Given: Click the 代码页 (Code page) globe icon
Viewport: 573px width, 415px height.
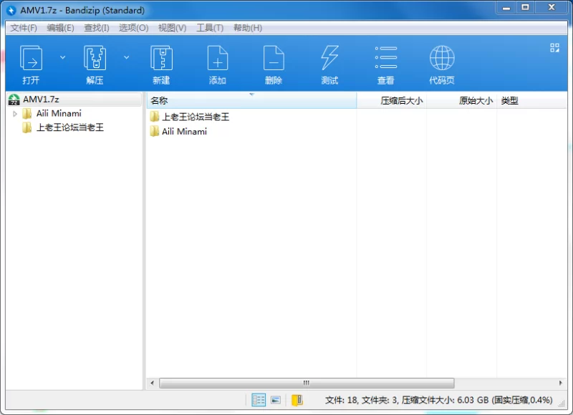Looking at the screenshot, I should click(x=442, y=58).
